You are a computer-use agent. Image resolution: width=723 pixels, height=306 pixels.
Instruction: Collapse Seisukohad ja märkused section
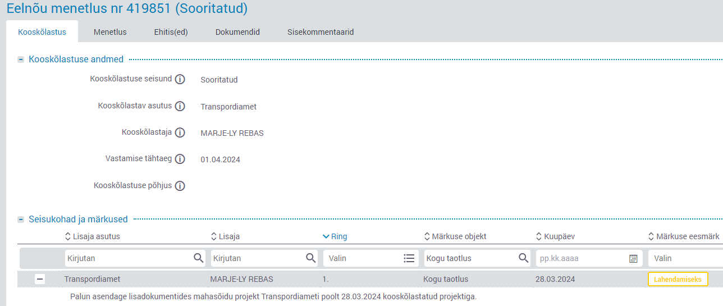click(21, 220)
